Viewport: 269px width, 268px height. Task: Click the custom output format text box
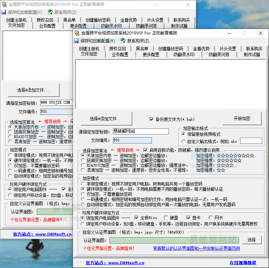pyautogui.click(x=251, y=141)
